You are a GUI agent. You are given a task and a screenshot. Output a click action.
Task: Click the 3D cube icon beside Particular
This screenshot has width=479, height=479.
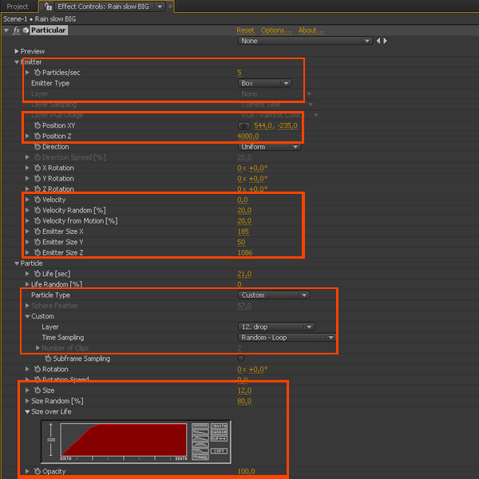pos(26,30)
